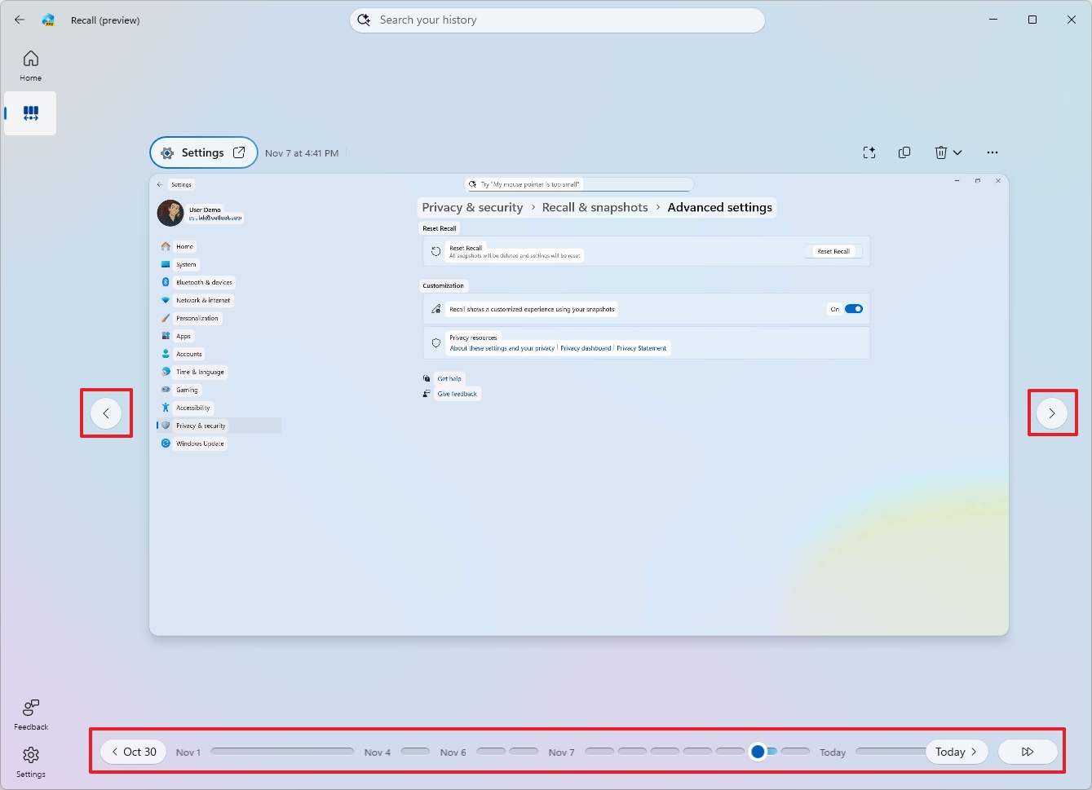
Task: Click the back arrow in the title bar
Action: (19, 19)
